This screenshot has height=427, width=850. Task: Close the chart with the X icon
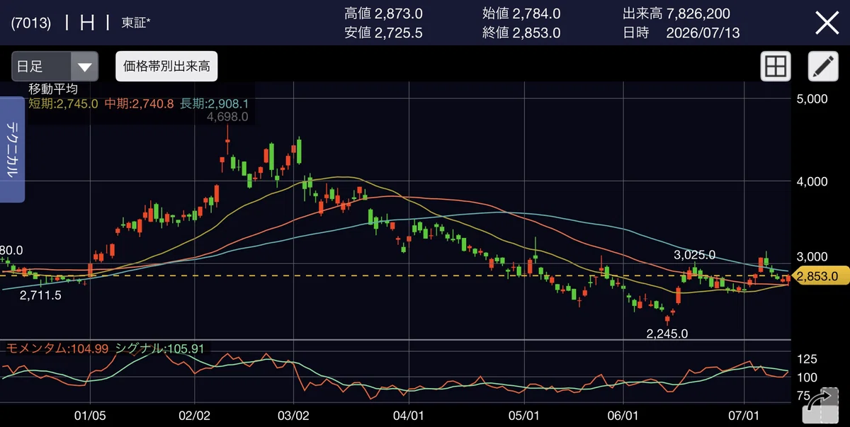827,23
